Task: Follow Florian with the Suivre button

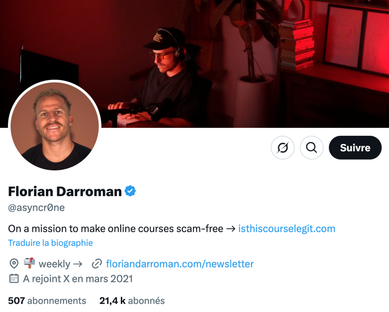Action: (355, 148)
